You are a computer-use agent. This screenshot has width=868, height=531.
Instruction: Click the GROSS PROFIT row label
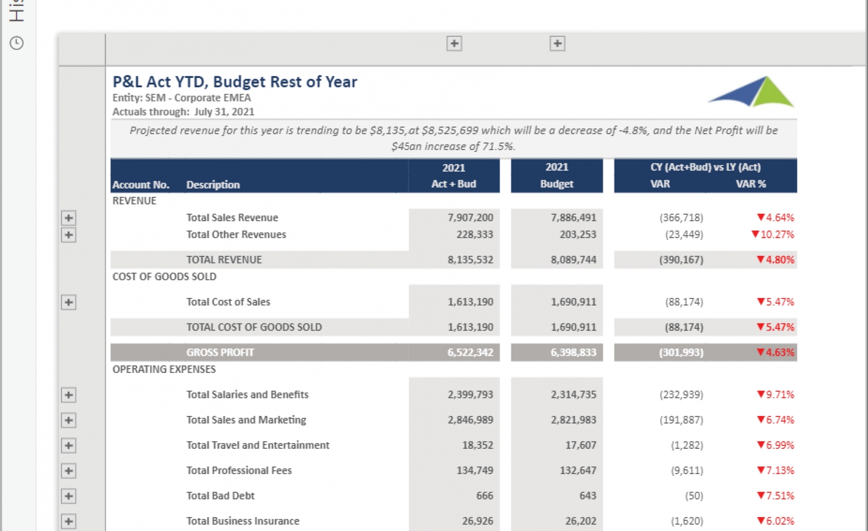220,352
